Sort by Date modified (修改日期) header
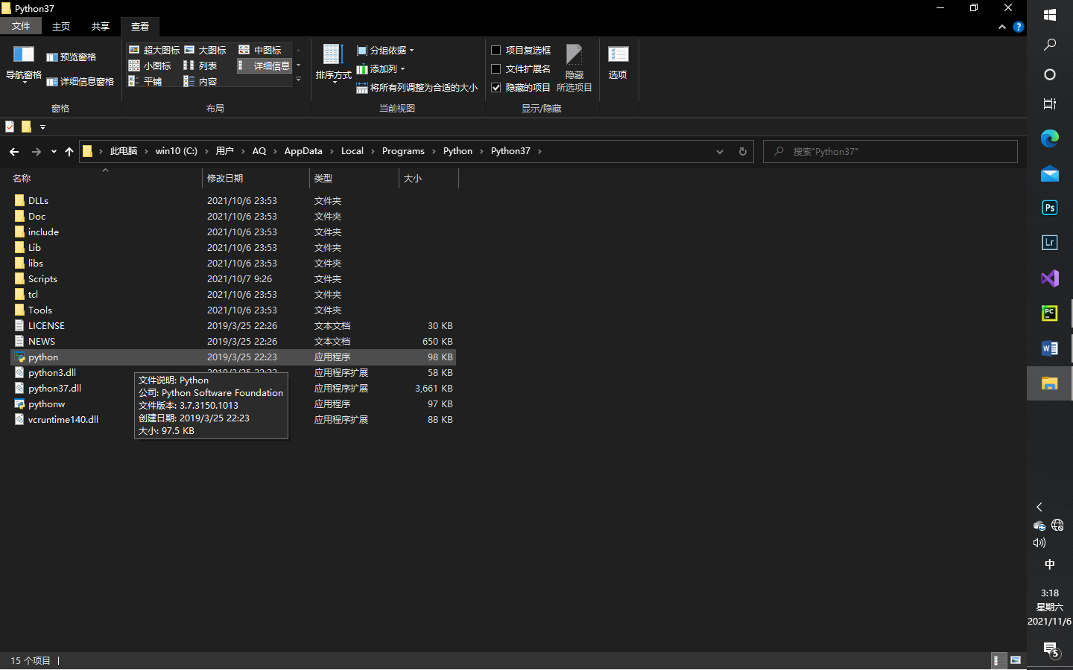The image size is (1073, 670). [256, 179]
